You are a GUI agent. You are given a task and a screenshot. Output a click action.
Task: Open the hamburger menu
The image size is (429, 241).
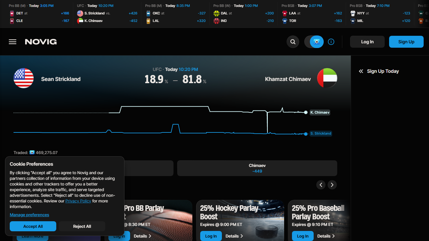click(x=13, y=42)
